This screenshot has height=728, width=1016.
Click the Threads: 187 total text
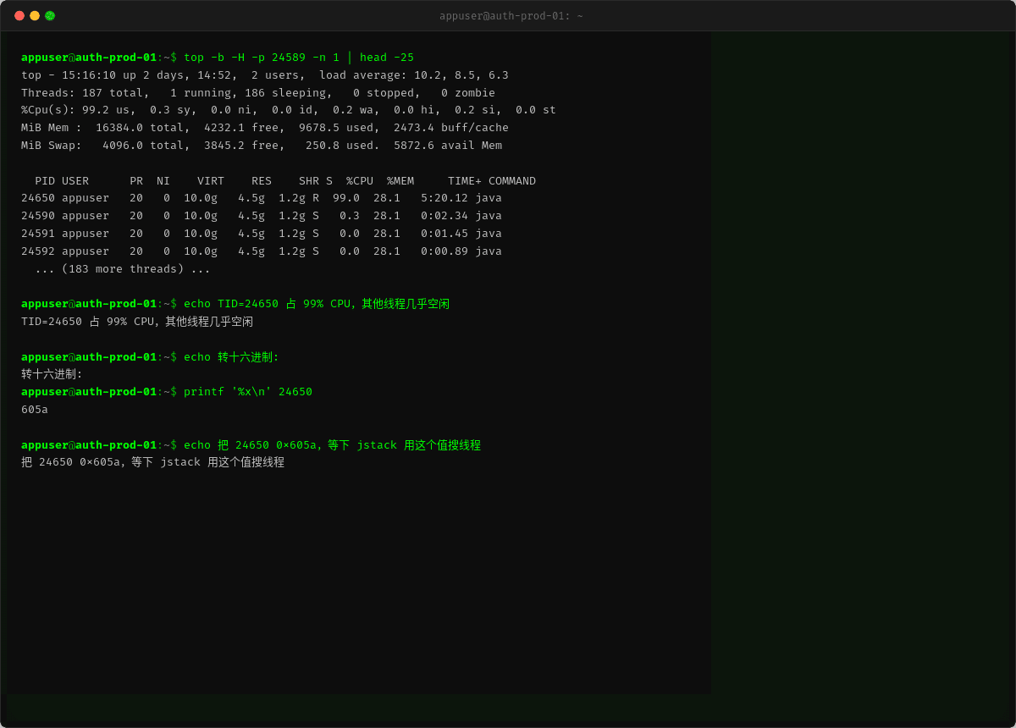pos(82,93)
